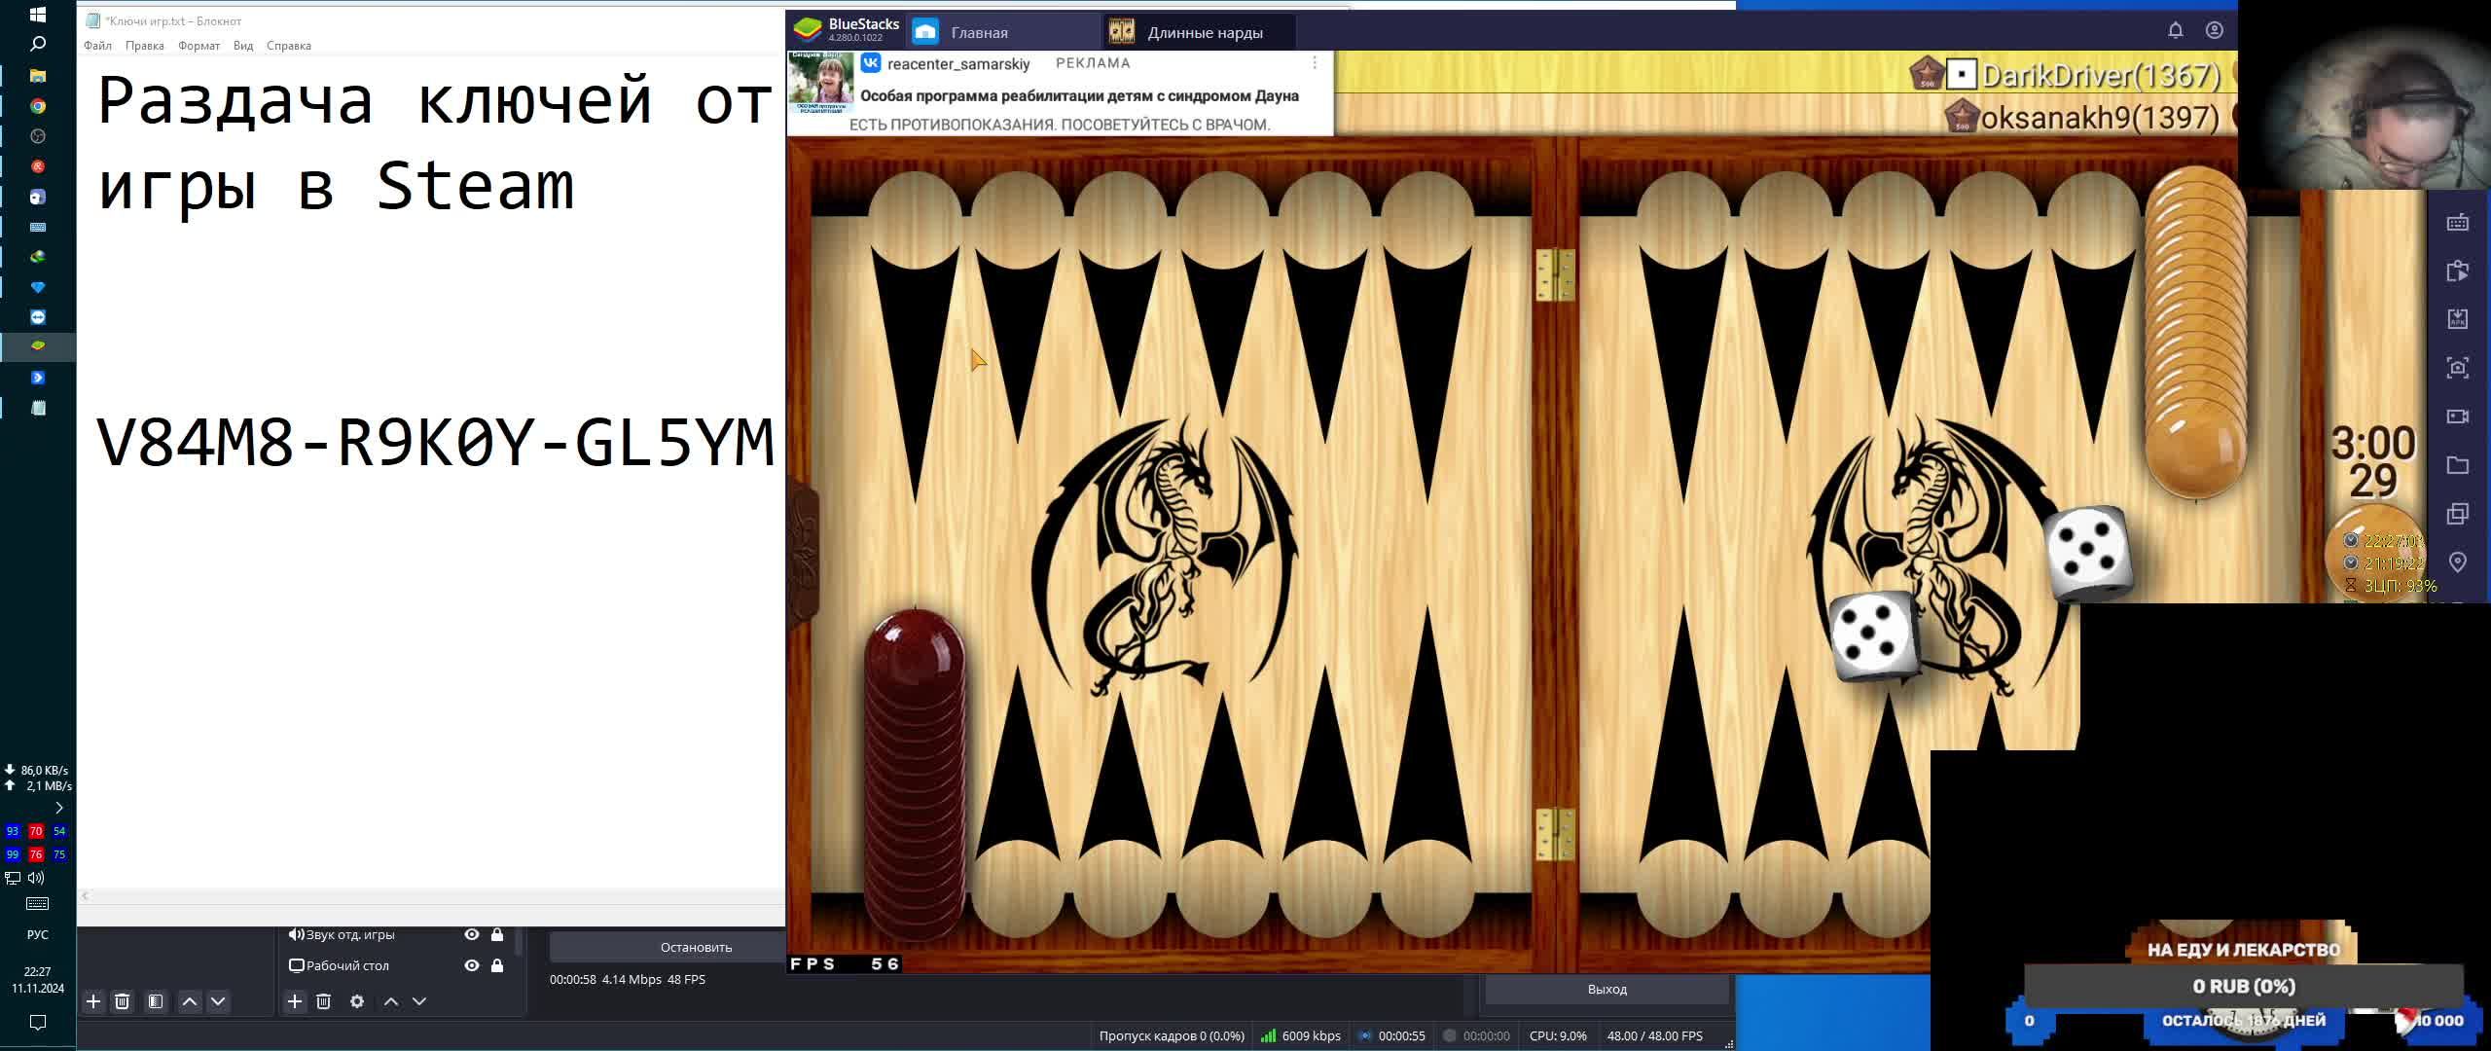Click the Остановить button
This screenshot has width=2491, height=1051.
pos(696,947)
